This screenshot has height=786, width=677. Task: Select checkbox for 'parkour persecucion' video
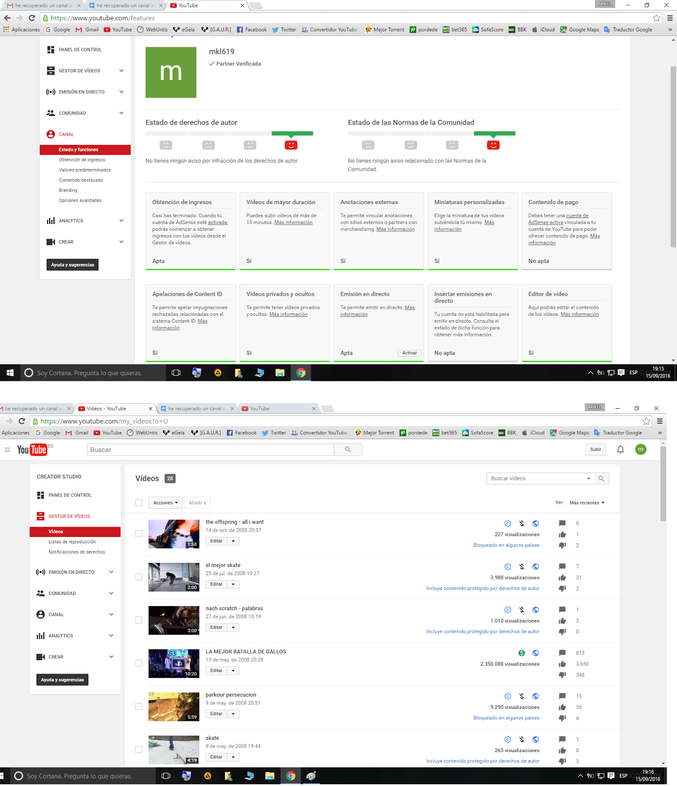pyautogui.click(x=139, y=706)
